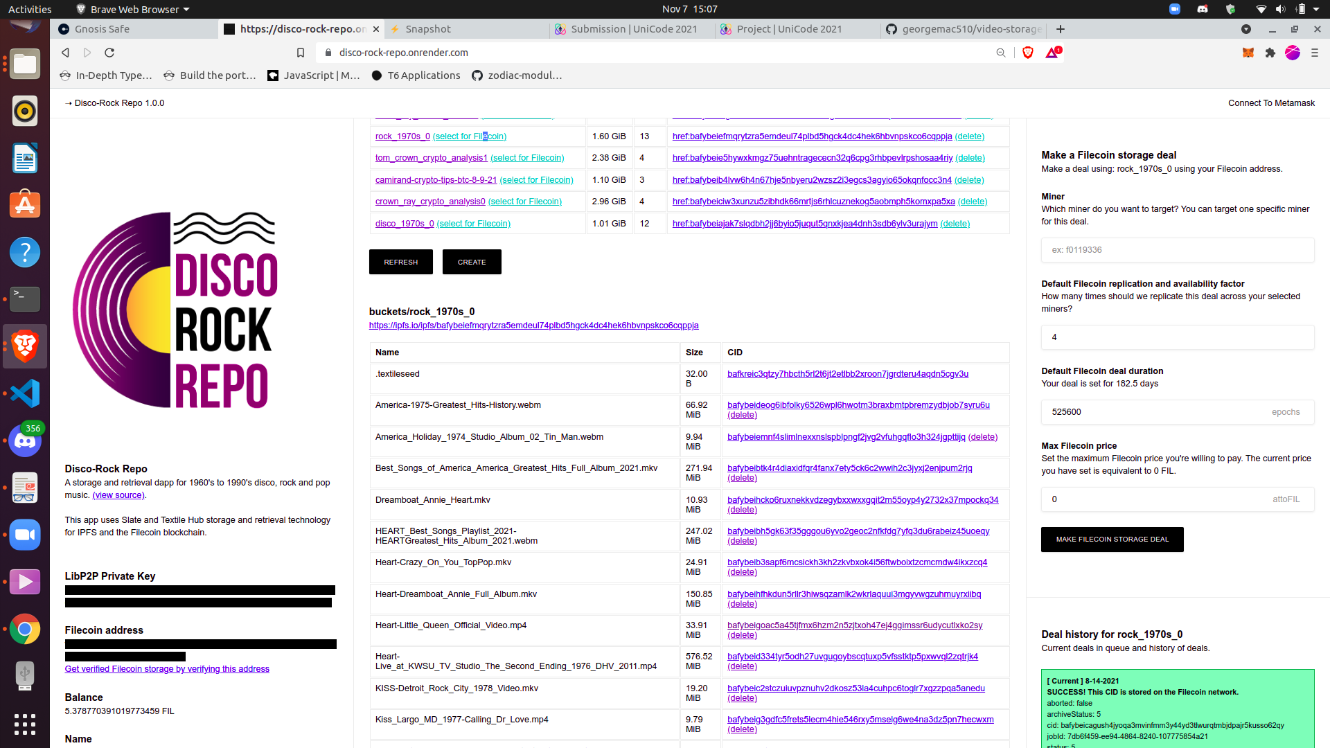Click the Metamask fox icon top right

click(1247, 52)
